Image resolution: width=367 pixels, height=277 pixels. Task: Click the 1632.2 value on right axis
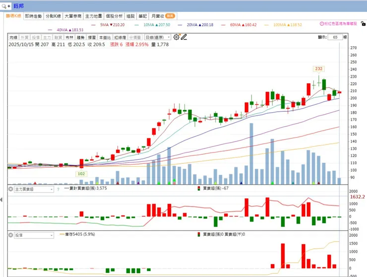(357, 197)
